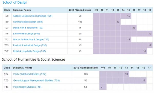The width and height of the screenshot is (154, 93).
Task: Click the purple cell marked 9 for Psychology Studies
Action: [x=103, y=87]
